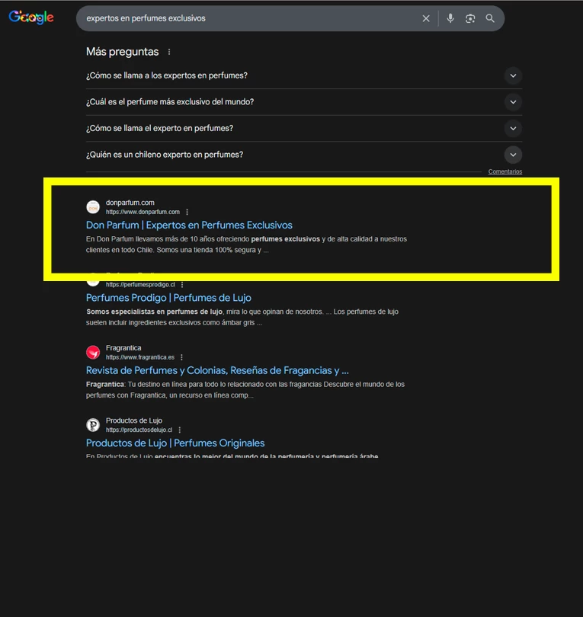Viewport: 583px width, 617px height.
Task: Open Don Parfum | Expertos en Perfumes Exclusivos
Action: [189, 225]
